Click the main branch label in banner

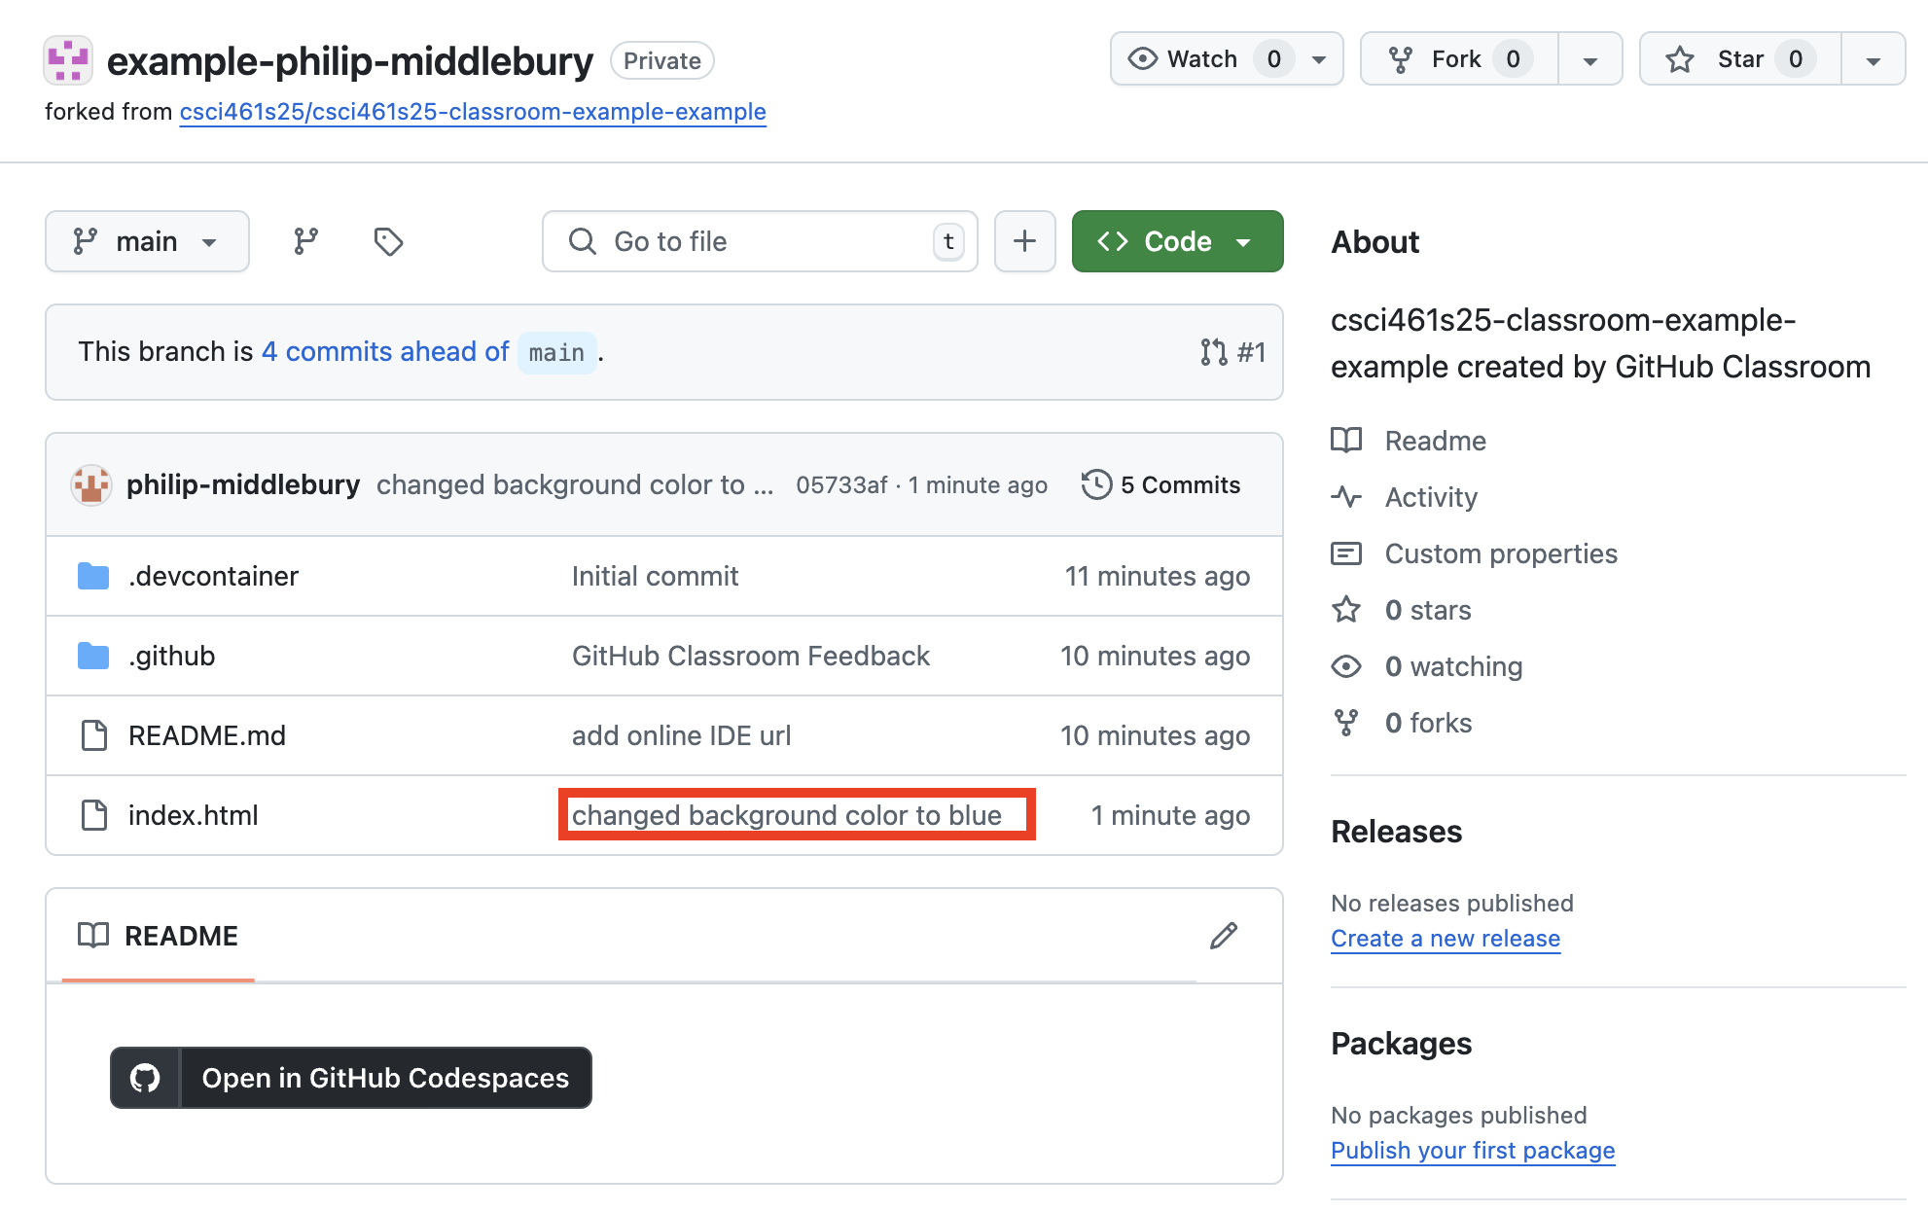(x=556, y=352)
